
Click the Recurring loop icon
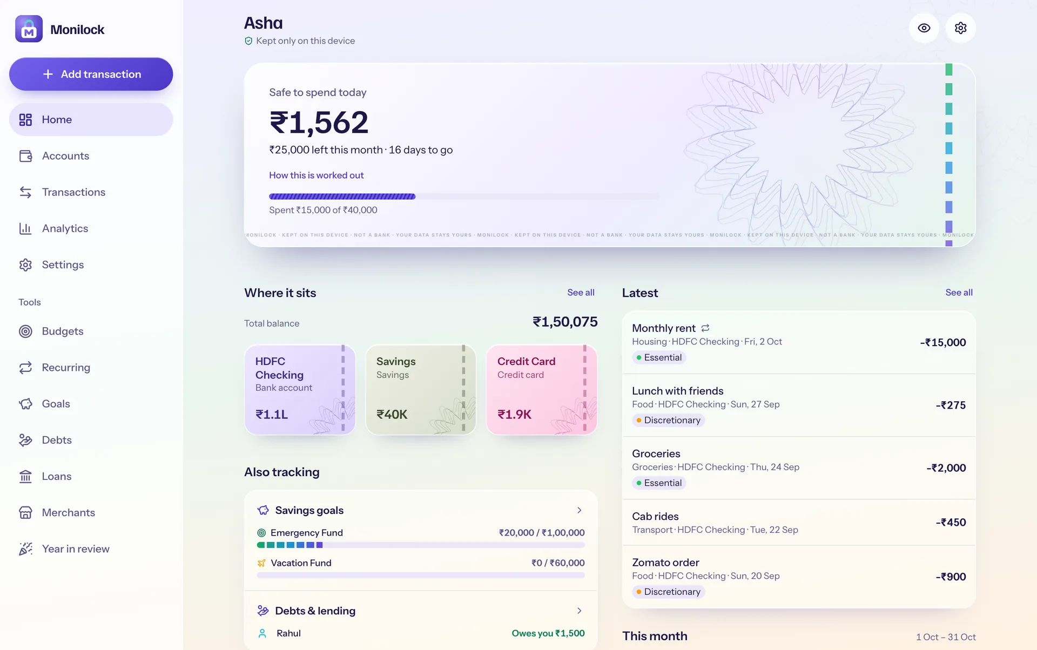(25, 368)
